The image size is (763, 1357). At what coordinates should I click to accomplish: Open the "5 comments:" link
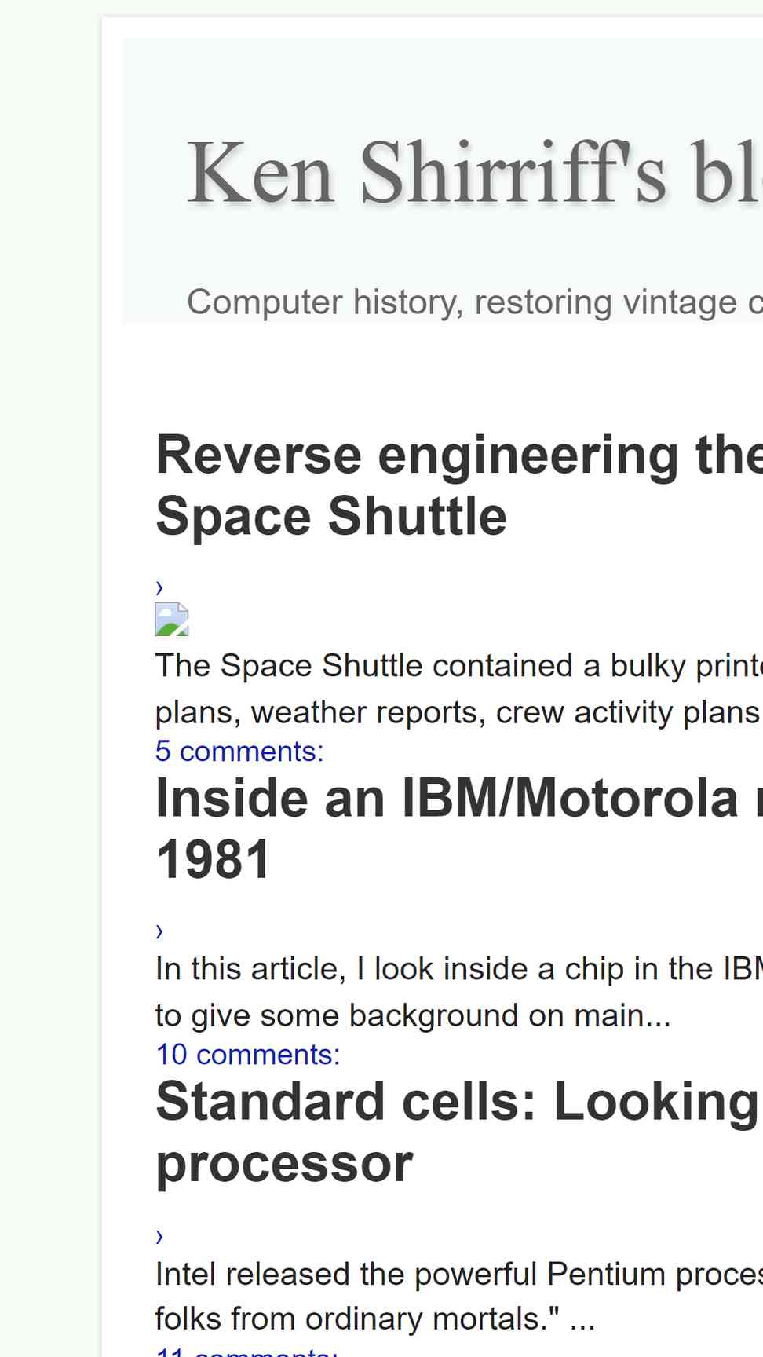(x=239, y=752)
